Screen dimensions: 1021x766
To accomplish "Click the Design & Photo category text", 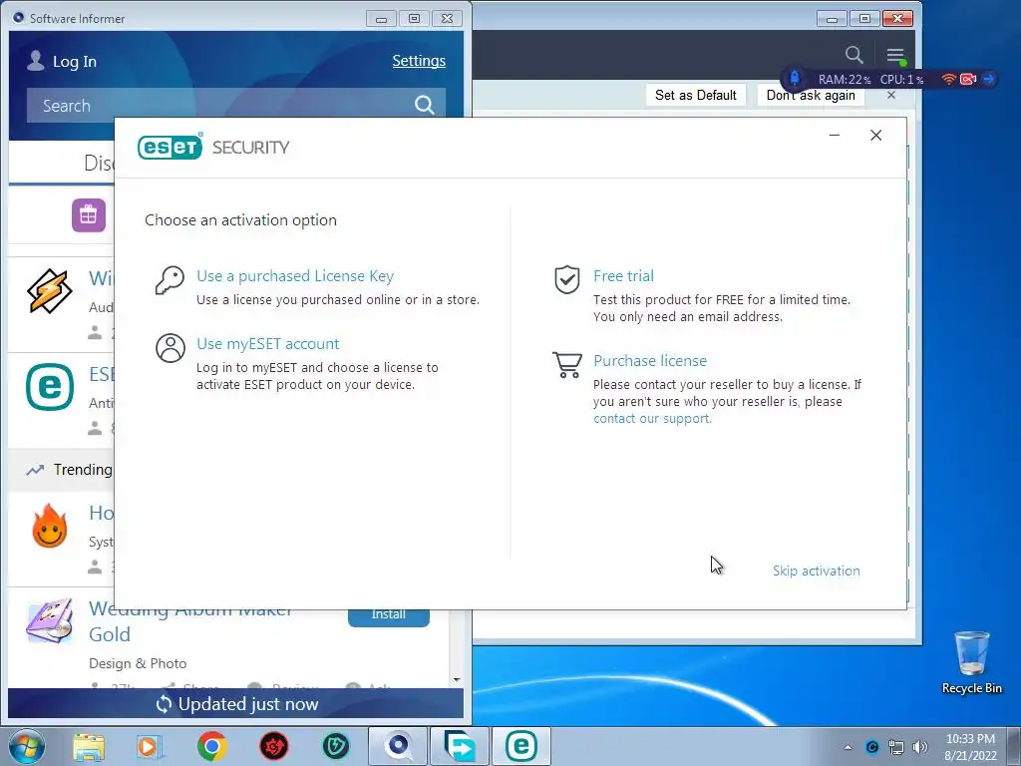I will point(138,663).
